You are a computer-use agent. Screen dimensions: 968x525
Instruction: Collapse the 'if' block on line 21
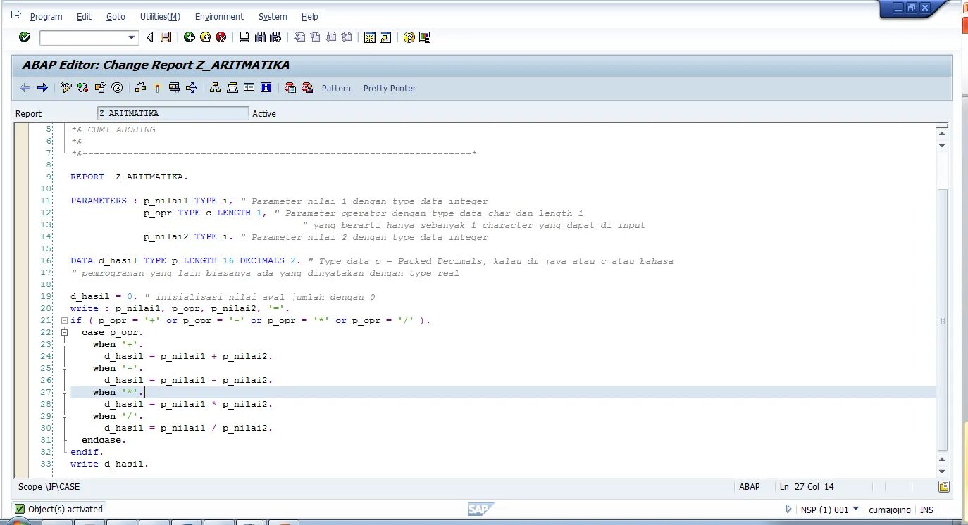pos(64,320)
